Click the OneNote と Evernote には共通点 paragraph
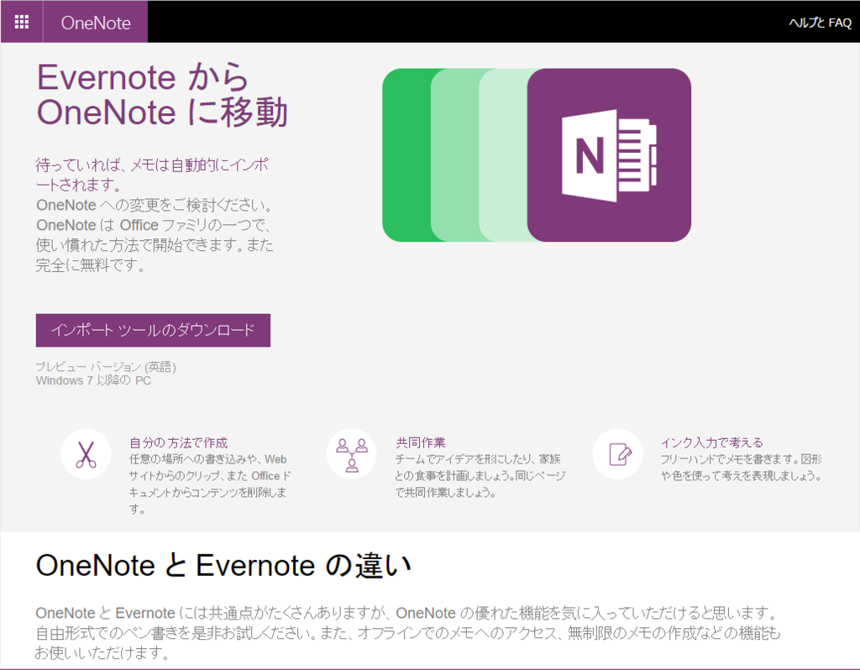This screenshot has width=860, height=670. pyautogui.click(x=408, y=633)
